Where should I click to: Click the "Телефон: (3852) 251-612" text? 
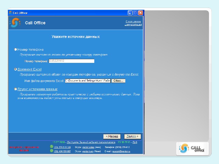tap(117, 147)
